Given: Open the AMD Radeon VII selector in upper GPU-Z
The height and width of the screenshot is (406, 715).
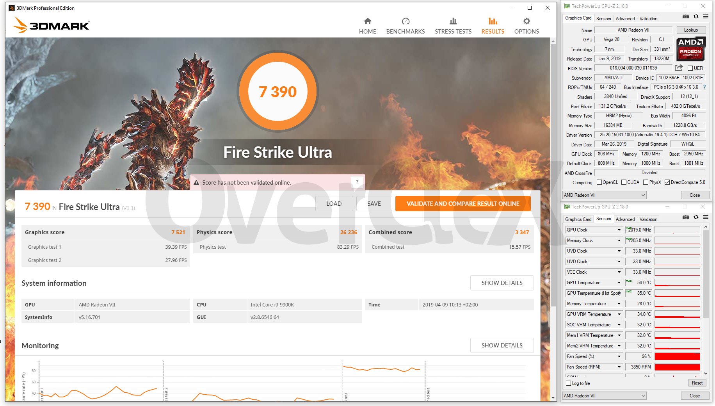Looking at the screenshot, I should pos(605,195).
